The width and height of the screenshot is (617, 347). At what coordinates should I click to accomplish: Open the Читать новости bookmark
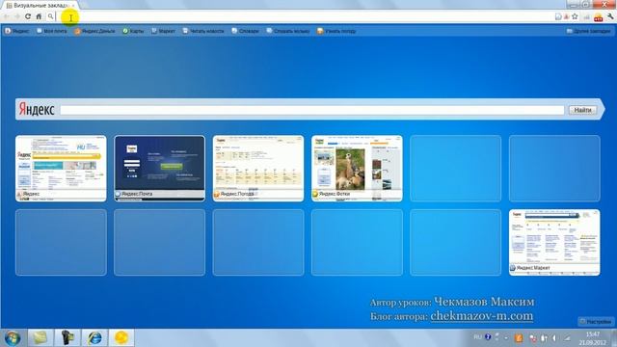(x=203, y=31)
